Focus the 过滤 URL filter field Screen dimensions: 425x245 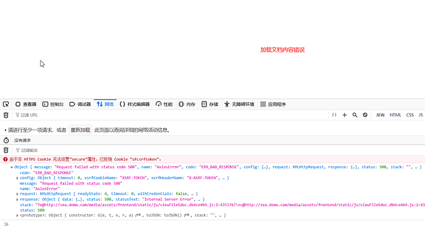point(171,115)
